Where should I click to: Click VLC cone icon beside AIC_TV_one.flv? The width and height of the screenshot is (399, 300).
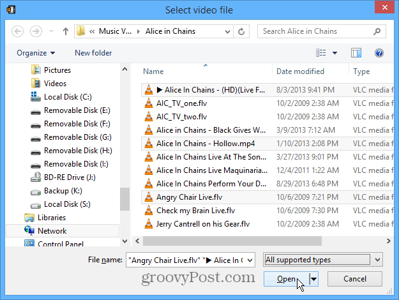point(149,103)
